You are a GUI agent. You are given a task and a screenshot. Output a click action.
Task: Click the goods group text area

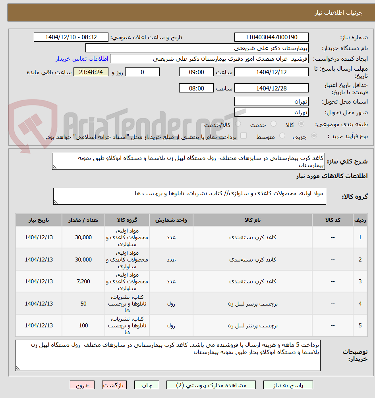(189, 196)
